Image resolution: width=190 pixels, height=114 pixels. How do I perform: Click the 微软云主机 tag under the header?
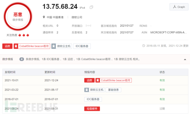click(x=62, y=46)
